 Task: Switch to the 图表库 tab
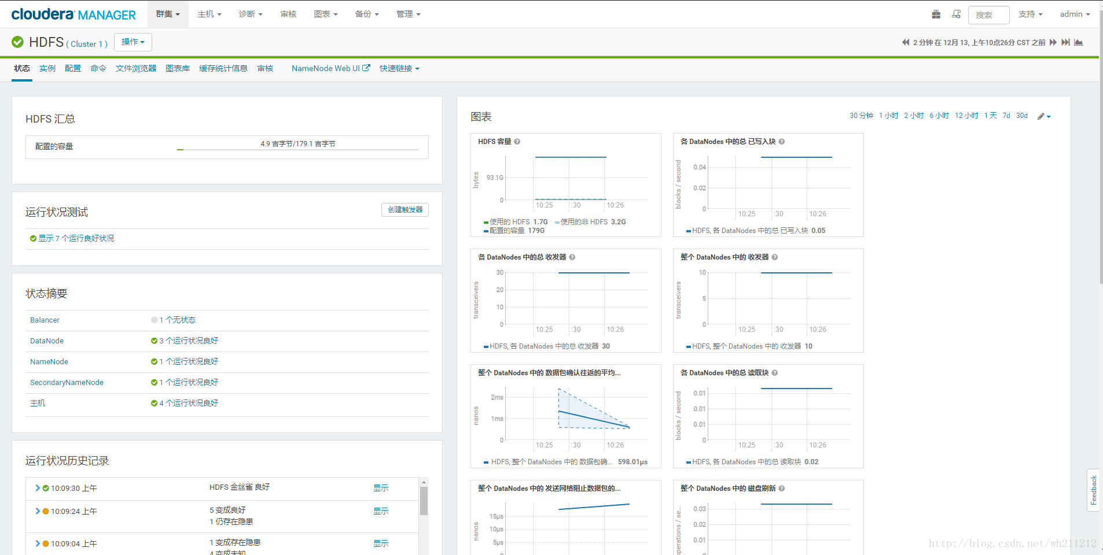178,68
